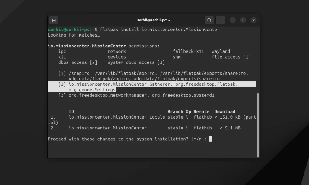Minimize the terminal window
The height and width of the screenshot is (185, 309).
[x=233, y=20]
